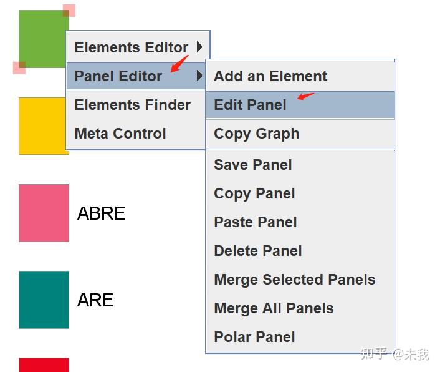440x372 pixels.
Task: Click Add an Element option
Action: click(270, 76)
